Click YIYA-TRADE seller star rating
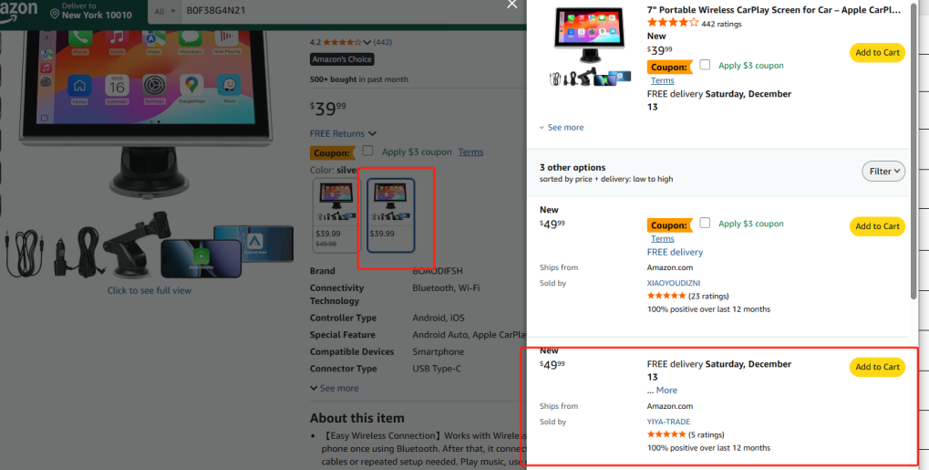929x470 pixels. pos(666,434)
